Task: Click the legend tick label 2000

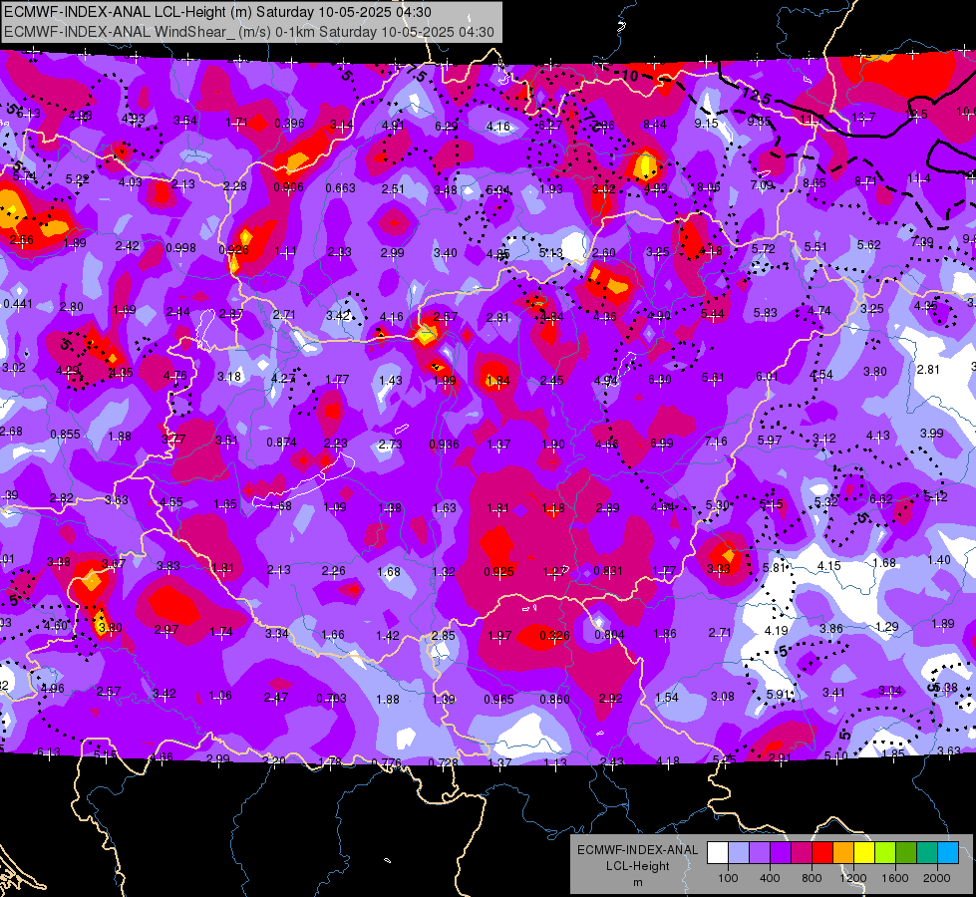Action: (x=937, y=878)
